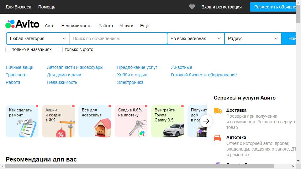Open the 'Личные вещи' category link

click(19, 68)
